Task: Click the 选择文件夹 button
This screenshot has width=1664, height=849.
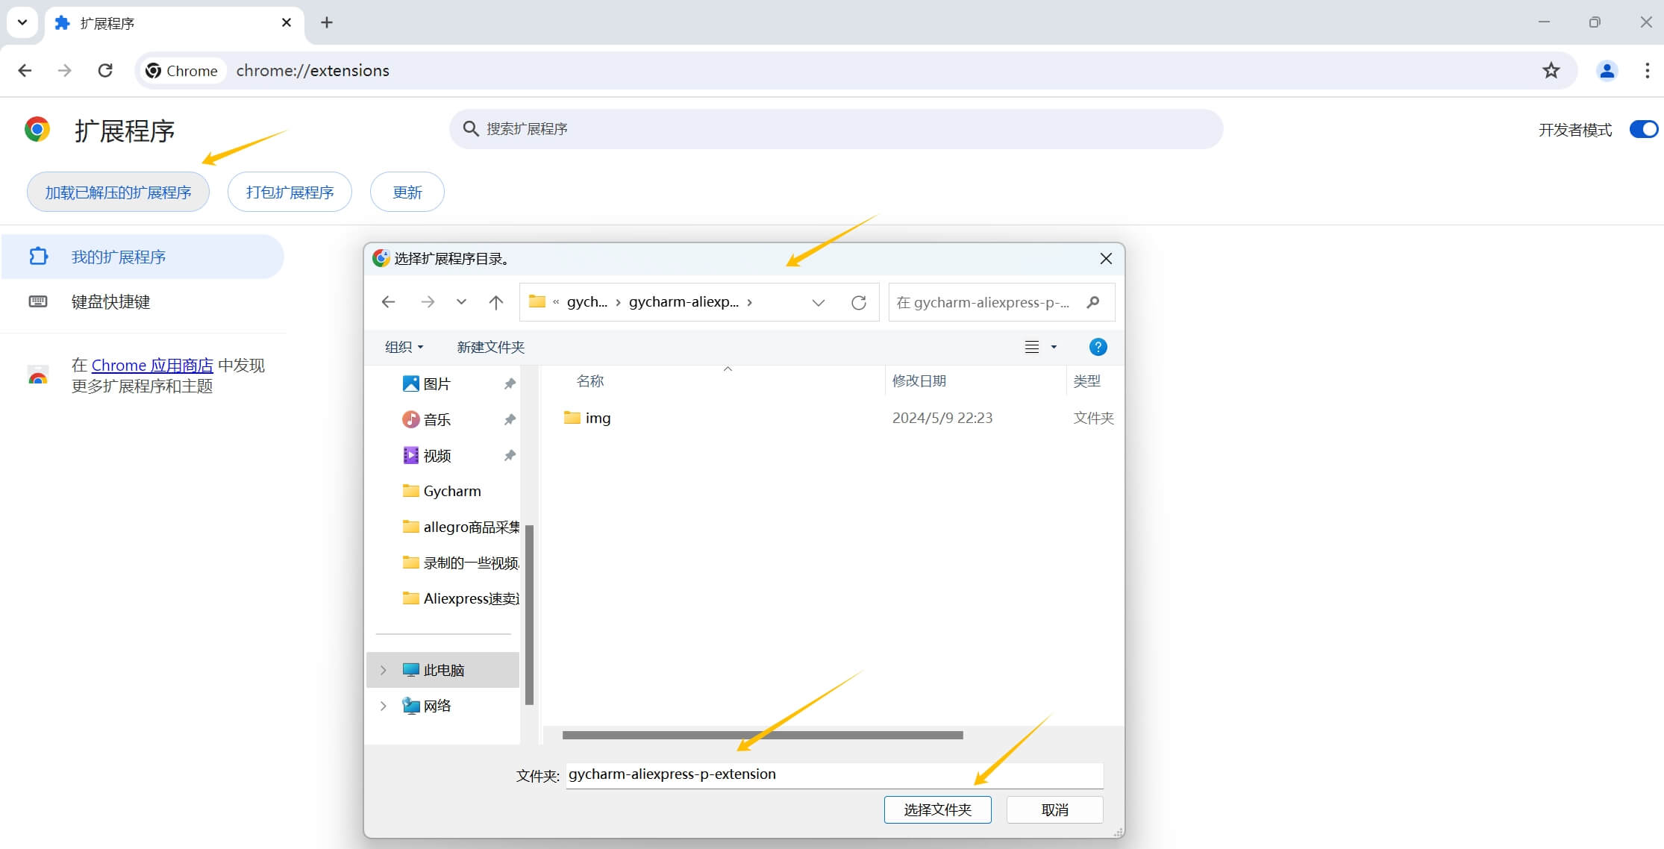Action: tap(937, 809)
